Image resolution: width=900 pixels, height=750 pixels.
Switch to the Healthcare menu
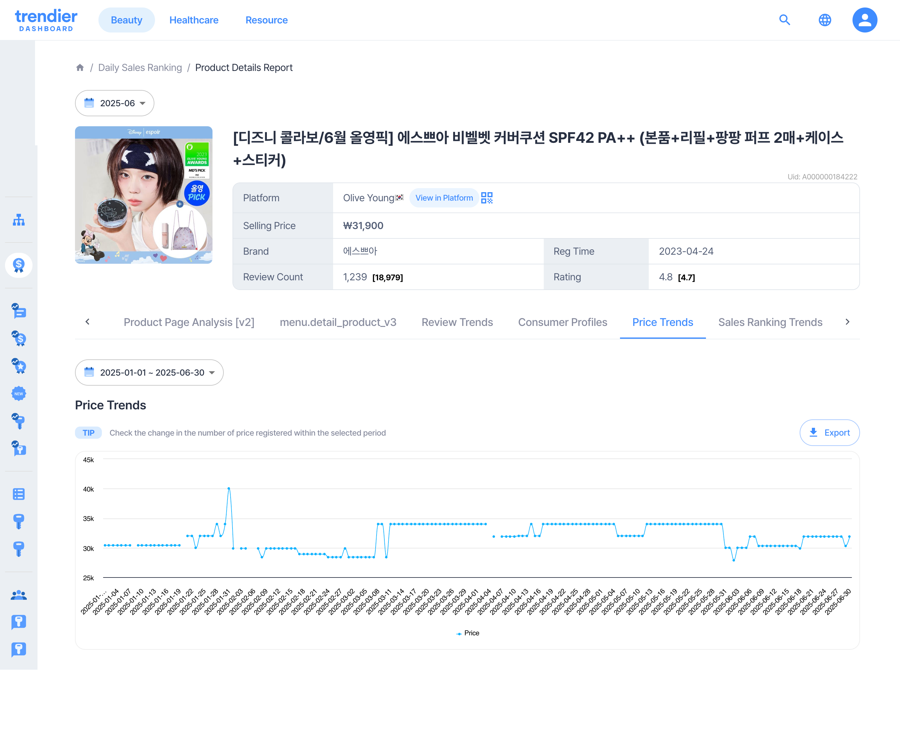[194, 20]
